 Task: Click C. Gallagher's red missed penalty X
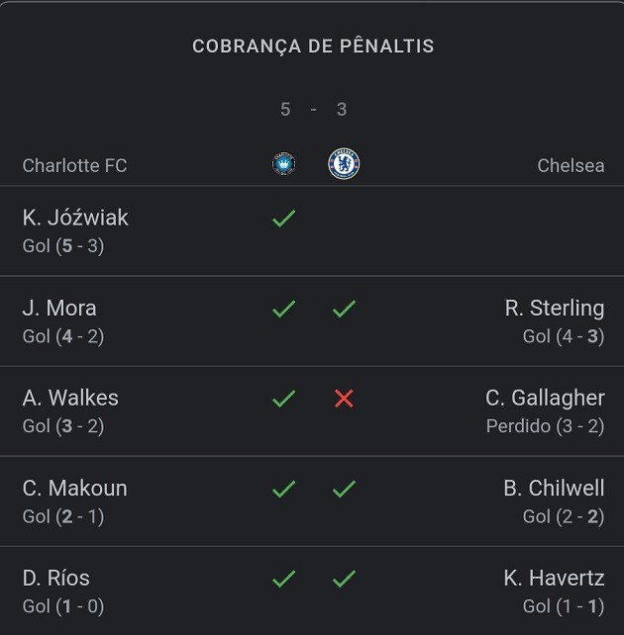click(344, 399)
